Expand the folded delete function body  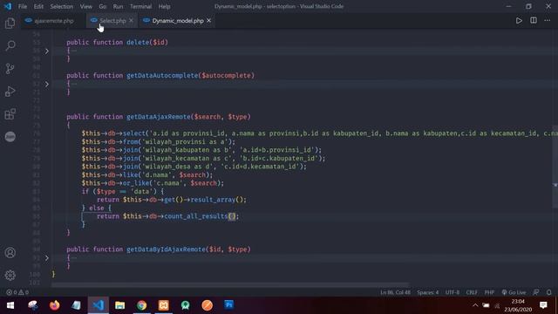click(46, 51)
